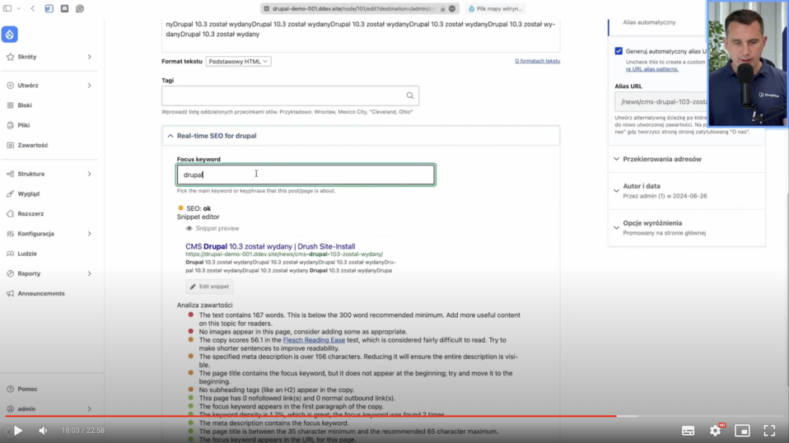Click the Focus keyword input field
789x443 pixels.
[306, 175]
